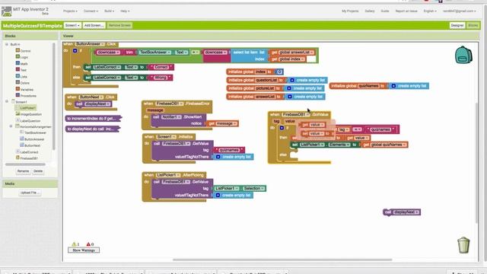Click the Rename button
487x274 pixels.
pos(23,171)
